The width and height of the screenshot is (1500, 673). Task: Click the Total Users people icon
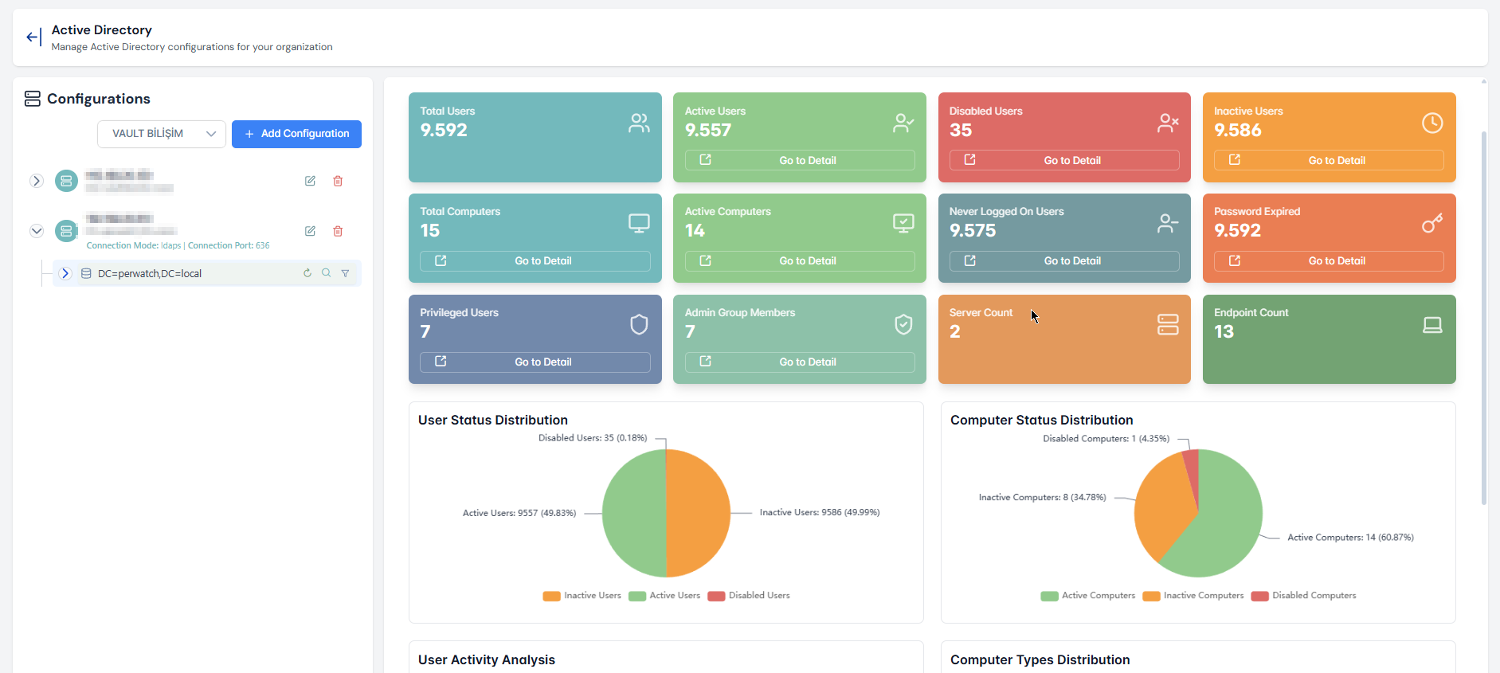pyautogui.click(x=639, y=123)
